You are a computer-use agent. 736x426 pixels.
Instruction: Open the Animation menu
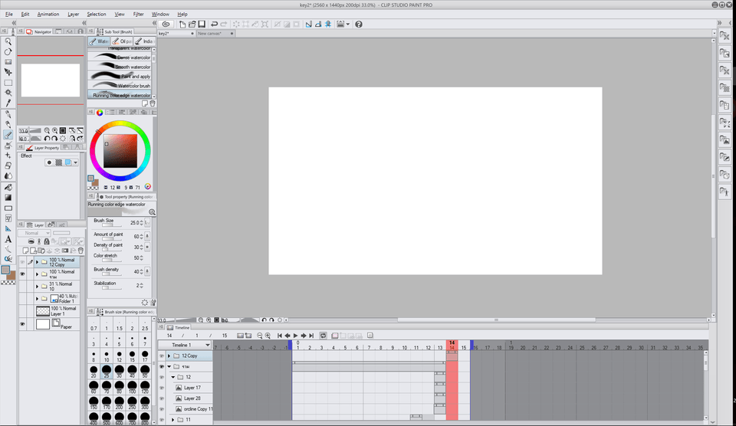click(x=48, y=14)
